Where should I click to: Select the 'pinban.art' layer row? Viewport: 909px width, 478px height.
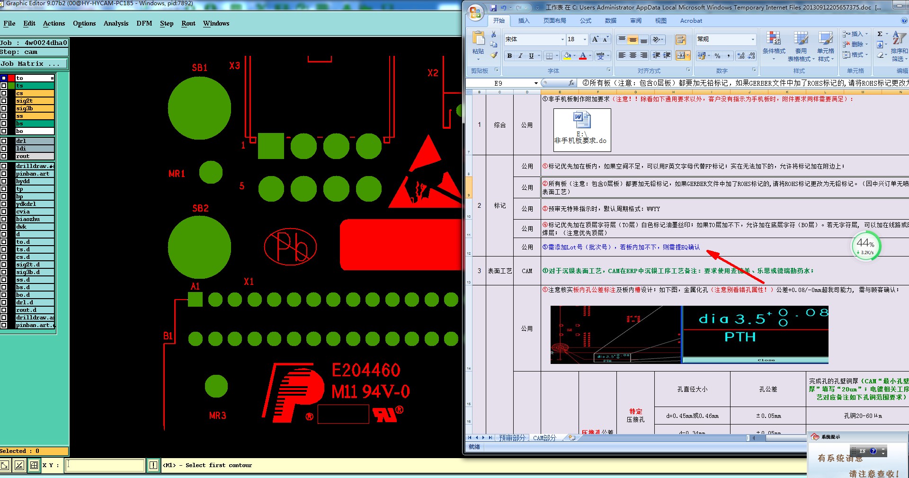[35, 174]
